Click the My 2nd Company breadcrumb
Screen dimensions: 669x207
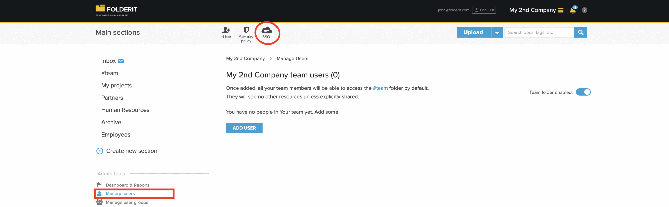click(x=245, y=59)
